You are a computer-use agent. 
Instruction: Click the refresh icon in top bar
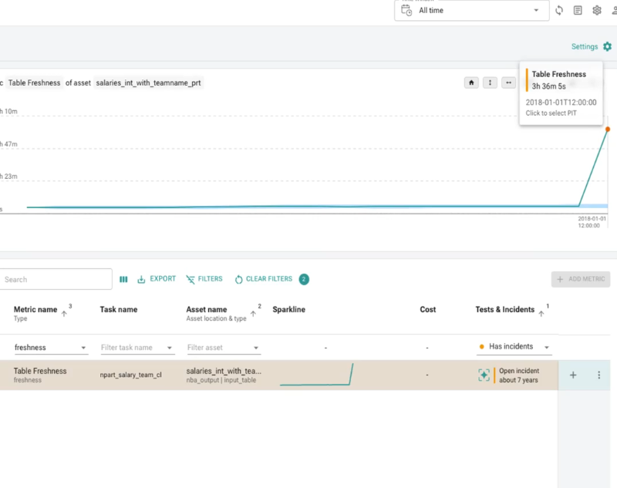pyautogui.click(x=559, y=10)
